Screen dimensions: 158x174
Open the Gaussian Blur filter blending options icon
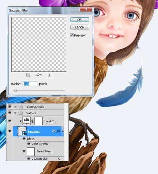click(x=59, y=159)
